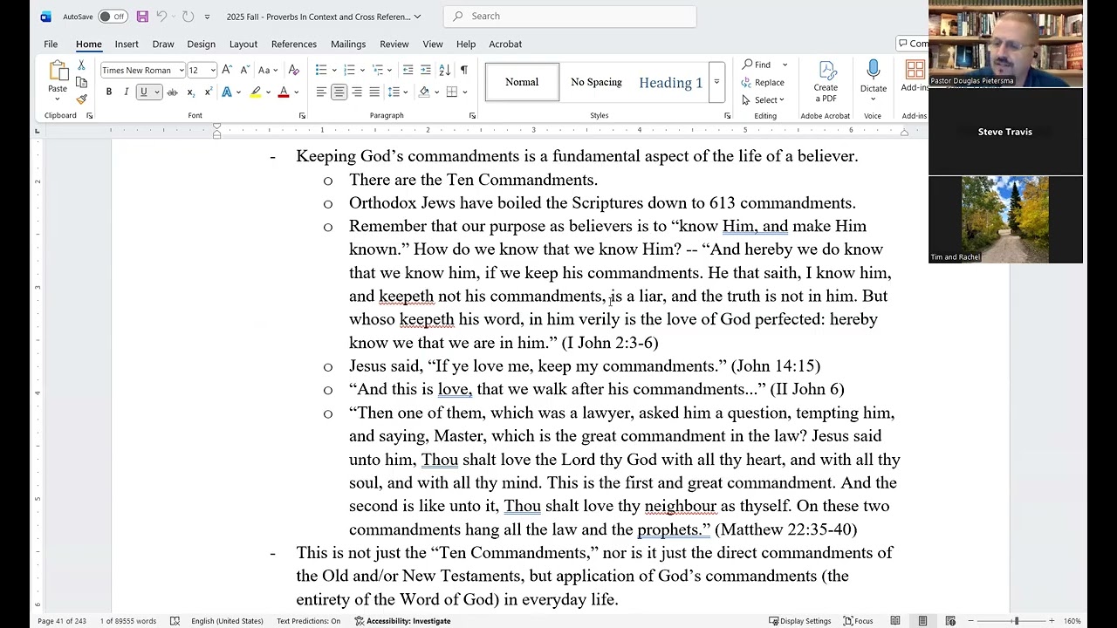This screenshot has height=628, width=1117.
Task: Click the Cut scissors icon
Action: 81,65
